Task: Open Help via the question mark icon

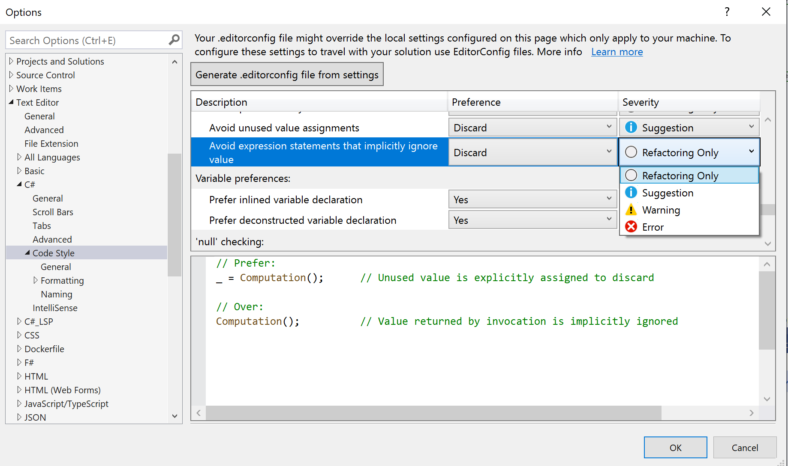Action: pos(727,12)
